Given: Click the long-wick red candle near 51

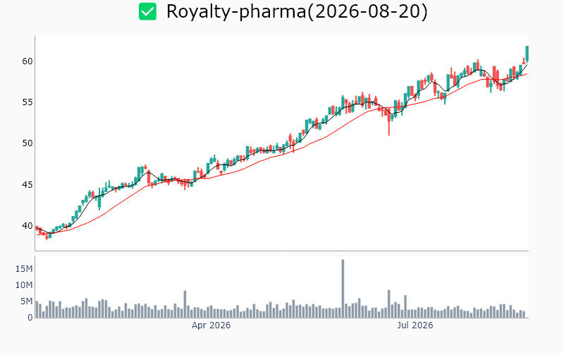Looking at the screenshot, I should click(389, 121).
